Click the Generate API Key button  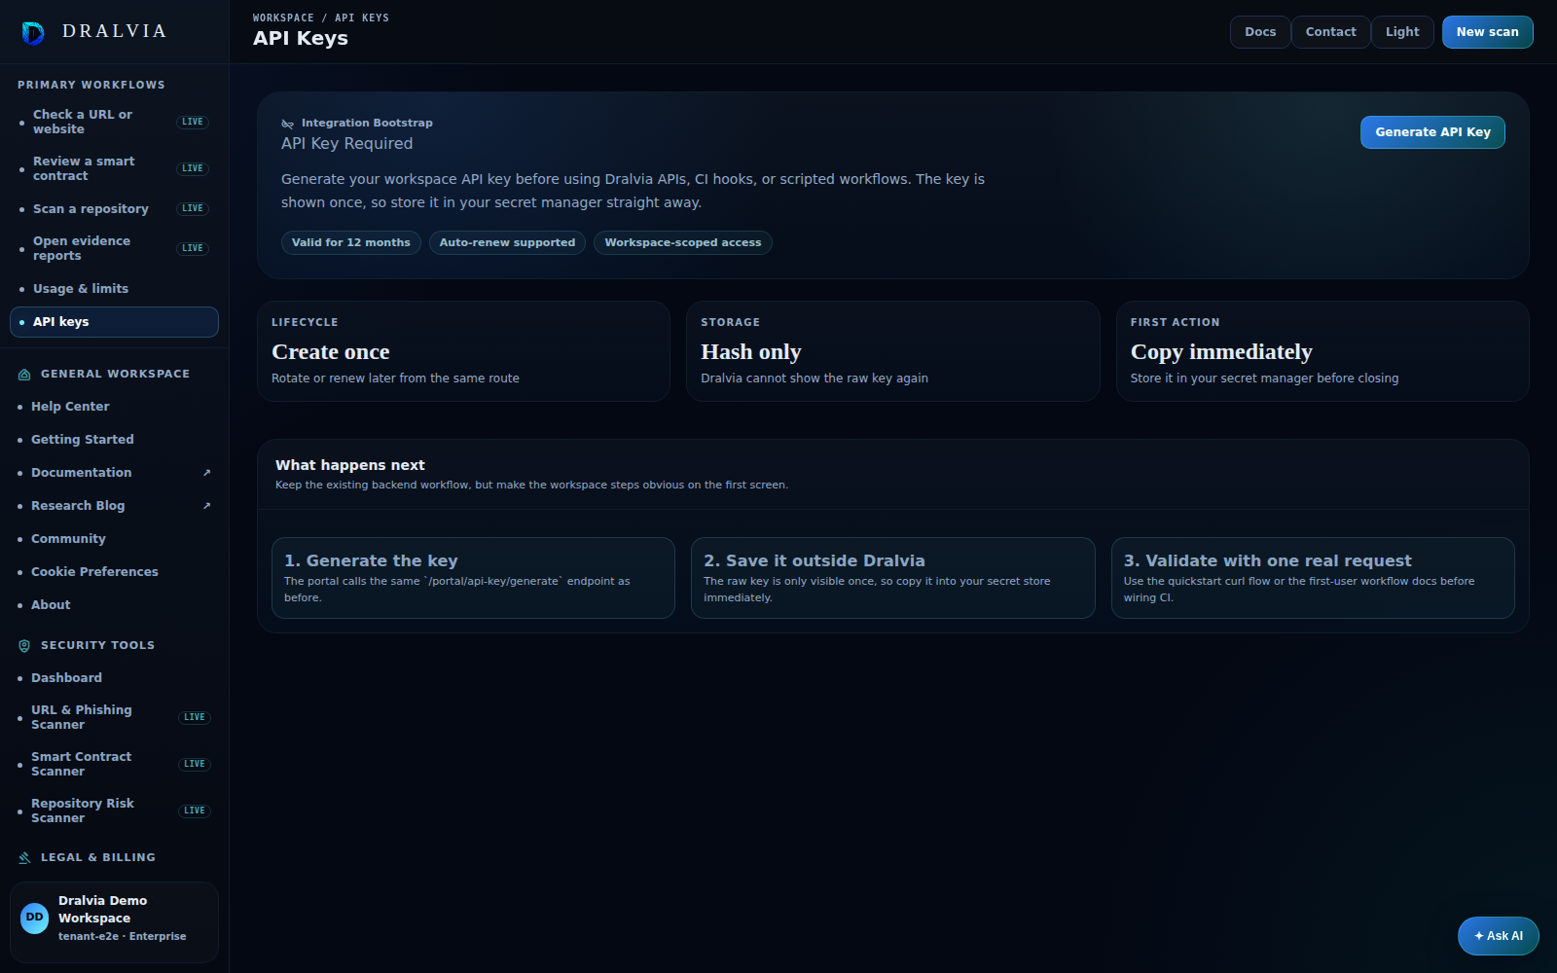pyautogui.click(x=1432, y=132)
